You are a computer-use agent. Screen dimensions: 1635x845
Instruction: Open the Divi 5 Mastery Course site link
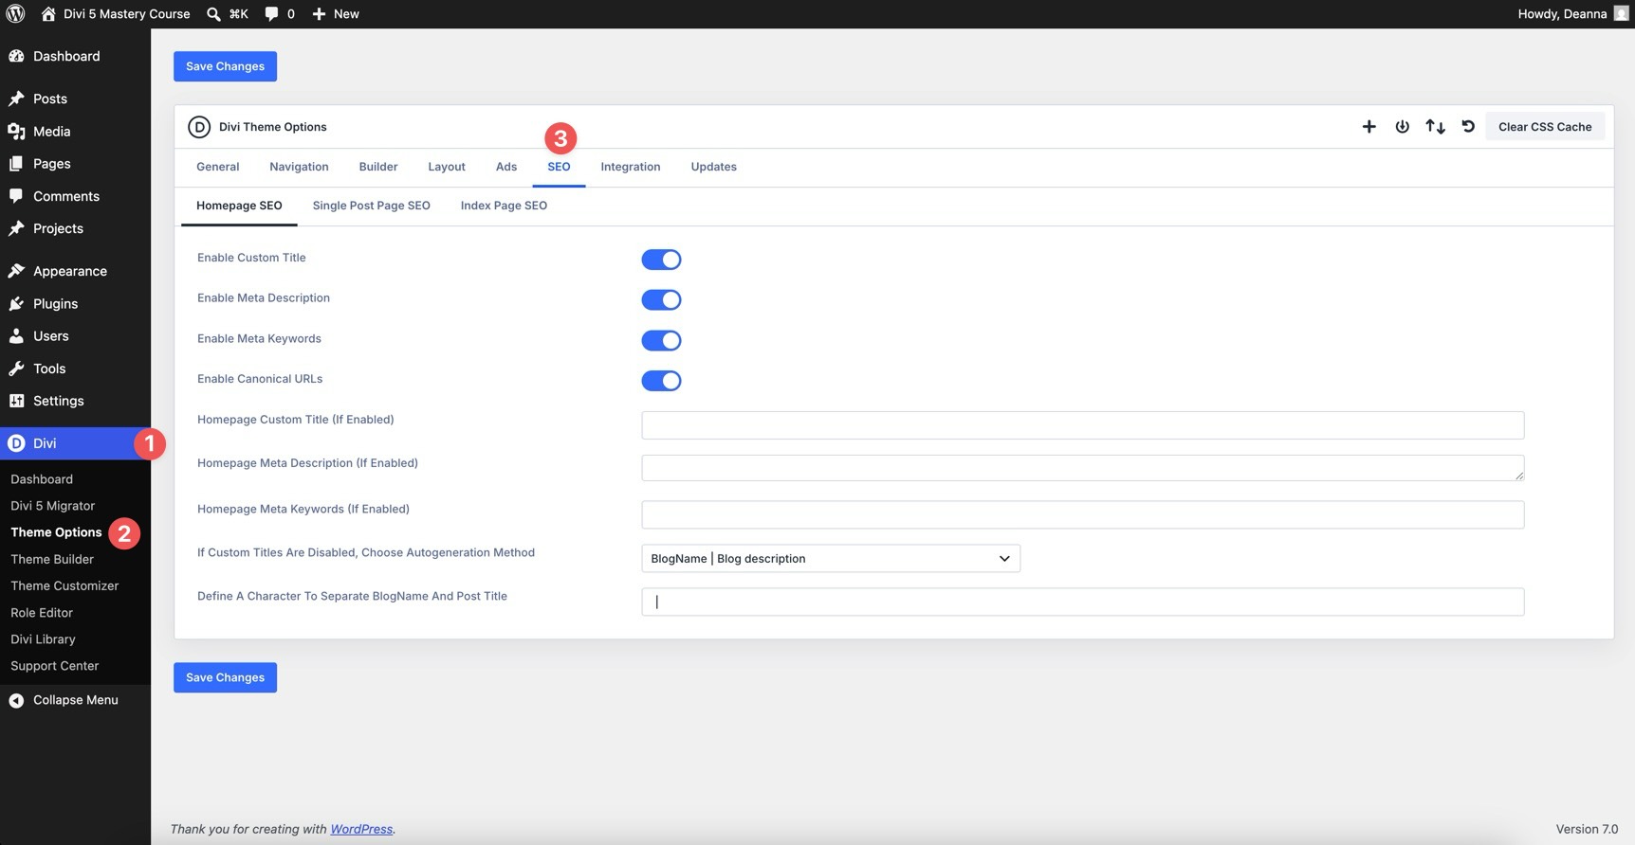(x=115, y=13)
